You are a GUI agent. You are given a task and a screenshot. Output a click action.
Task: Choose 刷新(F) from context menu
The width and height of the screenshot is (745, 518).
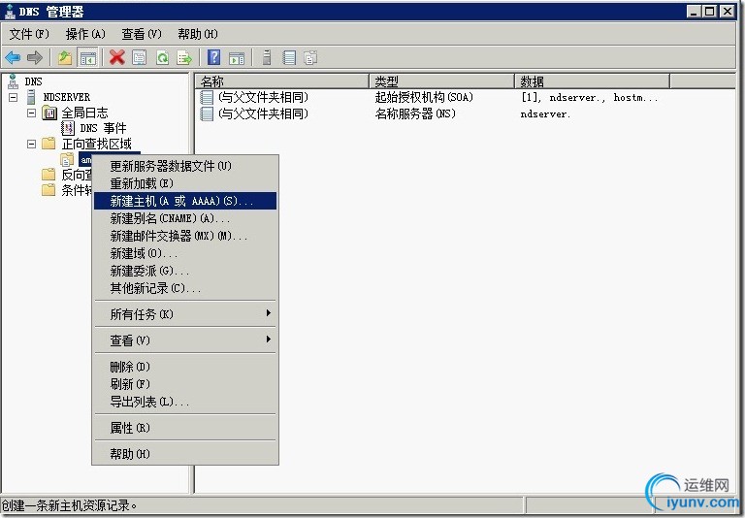(185, 384)
